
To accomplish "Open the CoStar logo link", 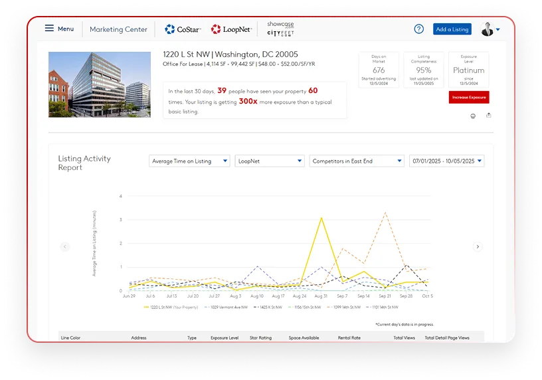I will click(x=183, y=29).
